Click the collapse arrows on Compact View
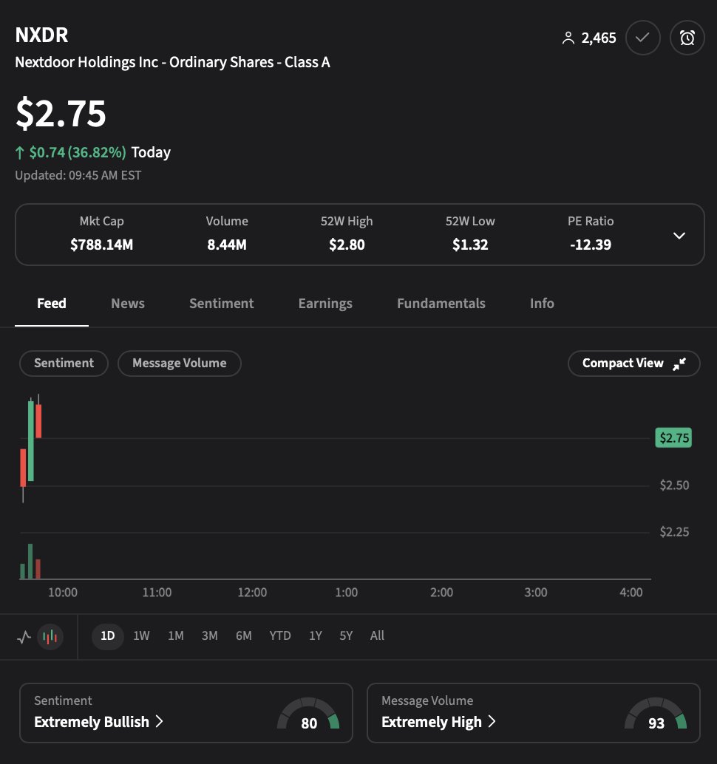Viewport: 717px width, 764px height. [678, 364]
